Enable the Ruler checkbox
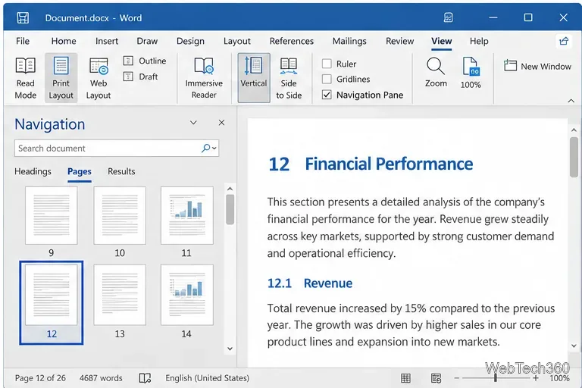This screenshot has height=388, width=582. pos(327,64)
